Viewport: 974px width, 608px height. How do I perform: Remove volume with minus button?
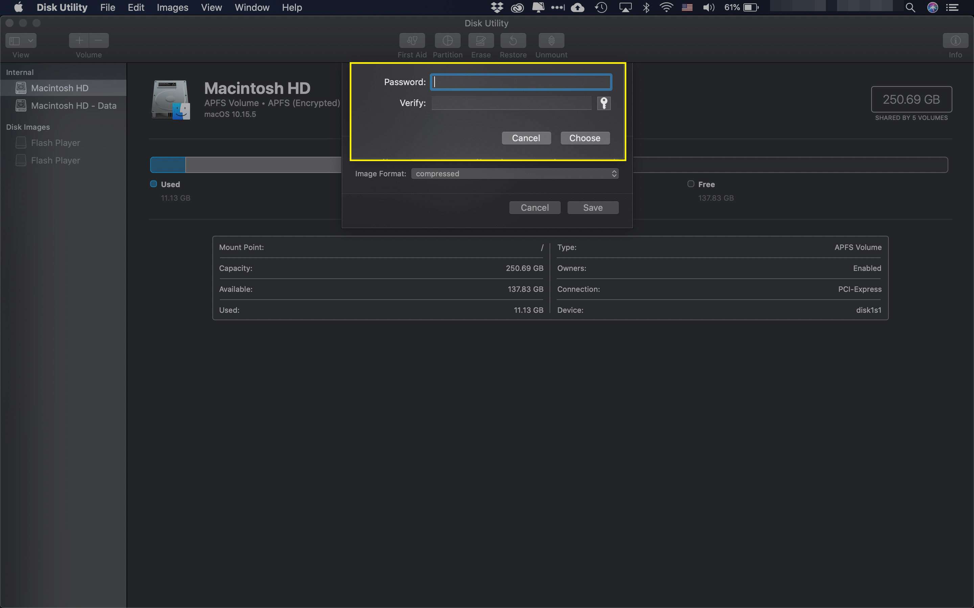[x=99, y=40]
